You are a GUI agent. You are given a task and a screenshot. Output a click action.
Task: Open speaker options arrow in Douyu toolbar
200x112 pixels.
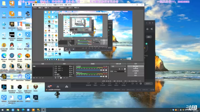(126, 83)
